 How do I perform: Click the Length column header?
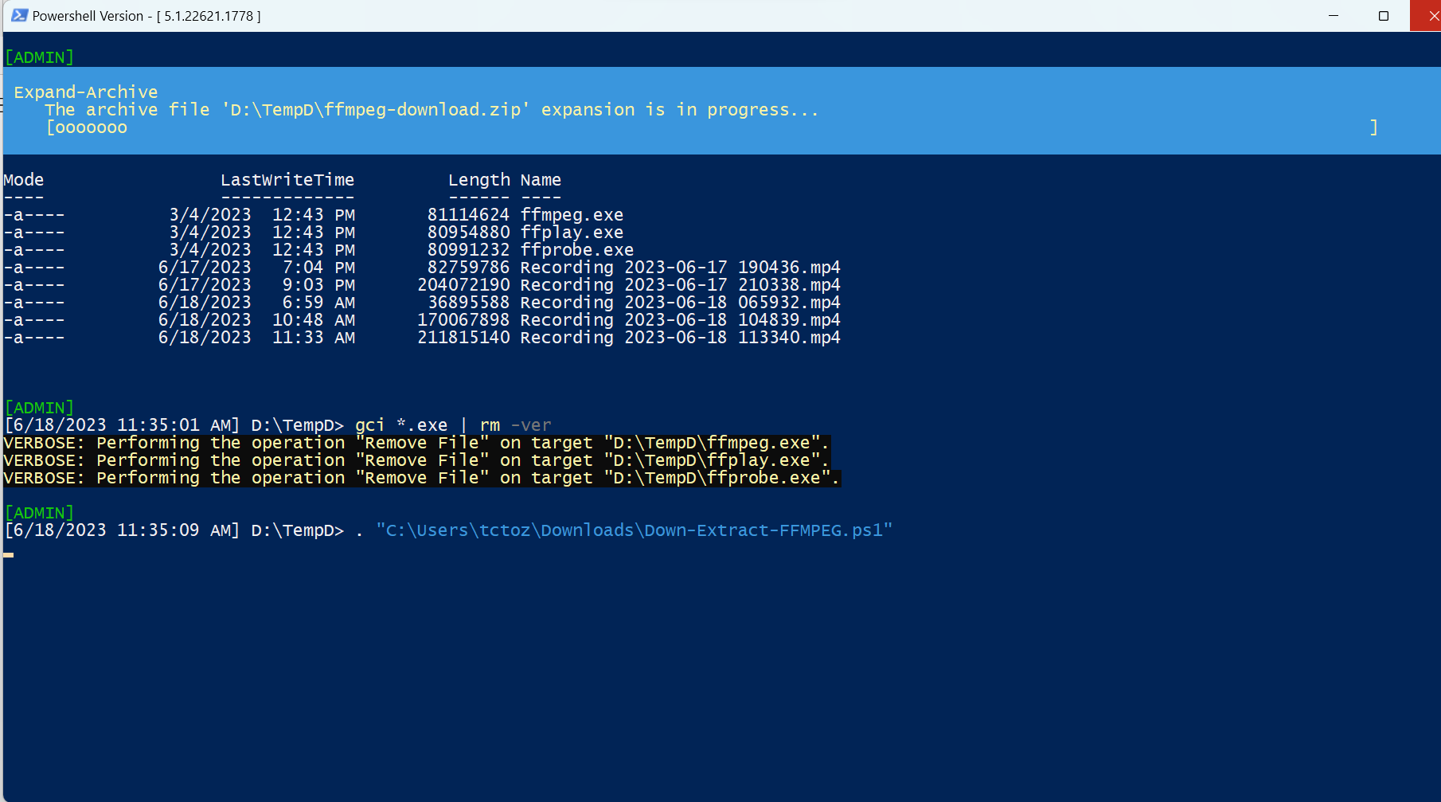pyautogui.click(x=479, y=180)
